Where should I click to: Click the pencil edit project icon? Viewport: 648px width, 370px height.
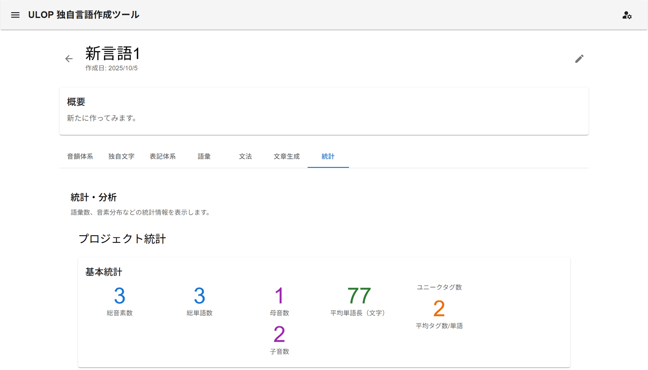coord(579,59)
